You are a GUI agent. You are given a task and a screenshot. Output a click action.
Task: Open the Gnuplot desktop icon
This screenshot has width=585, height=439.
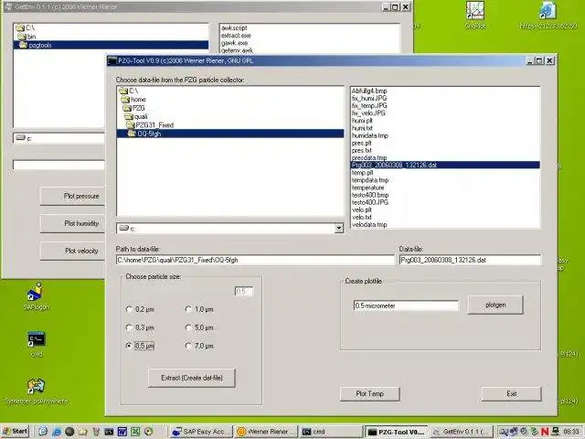[x=475, y=15]
